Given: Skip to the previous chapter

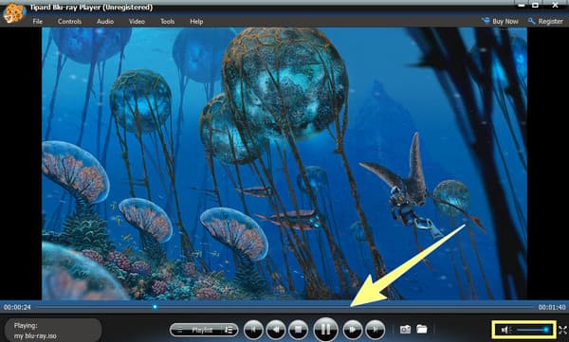Looking at the screenshot, I should tap(253, 330).
